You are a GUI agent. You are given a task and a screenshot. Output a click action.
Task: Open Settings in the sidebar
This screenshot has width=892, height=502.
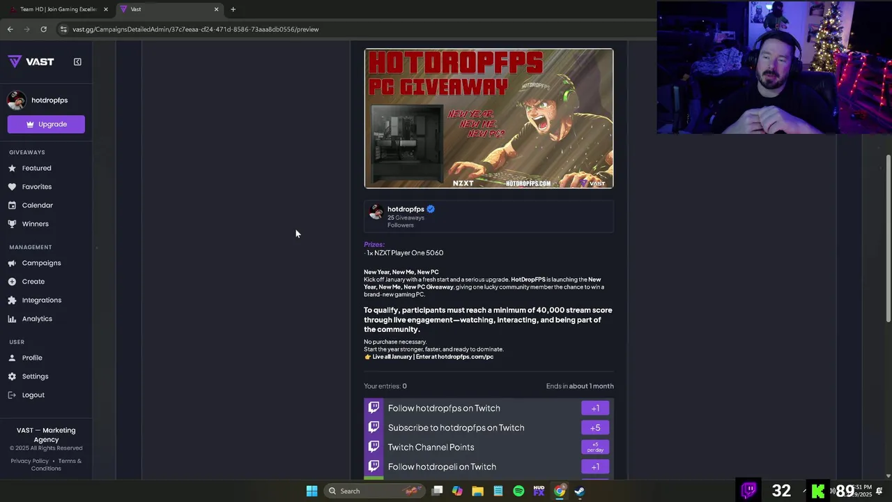[x=35, y=376]
